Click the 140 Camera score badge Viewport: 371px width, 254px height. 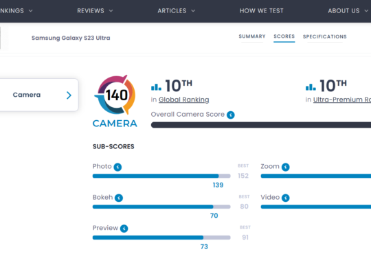pyautogui.click(x=115, y=95)
